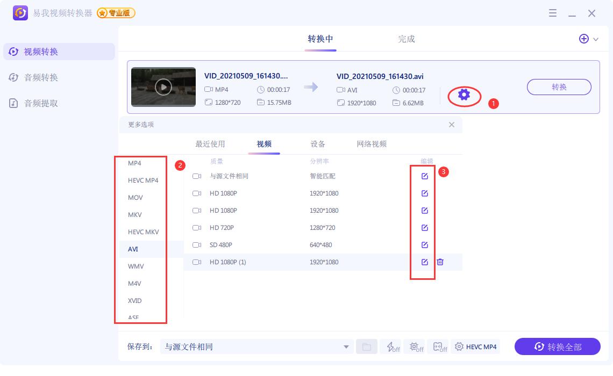
Task: Edit the HD 720P preset
Action: [425, 227]
